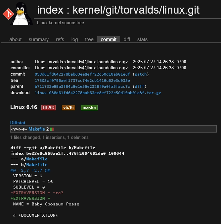Click the author date 2025-07-27
The width and height of the screenshot is (221, 224).
pos(159,62)
